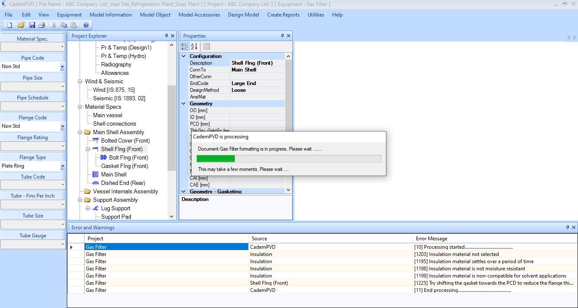Open the Create Reports menu
The height and width of the screenshot is (308, 578).
pyautogui.click(x=283, y=15)
